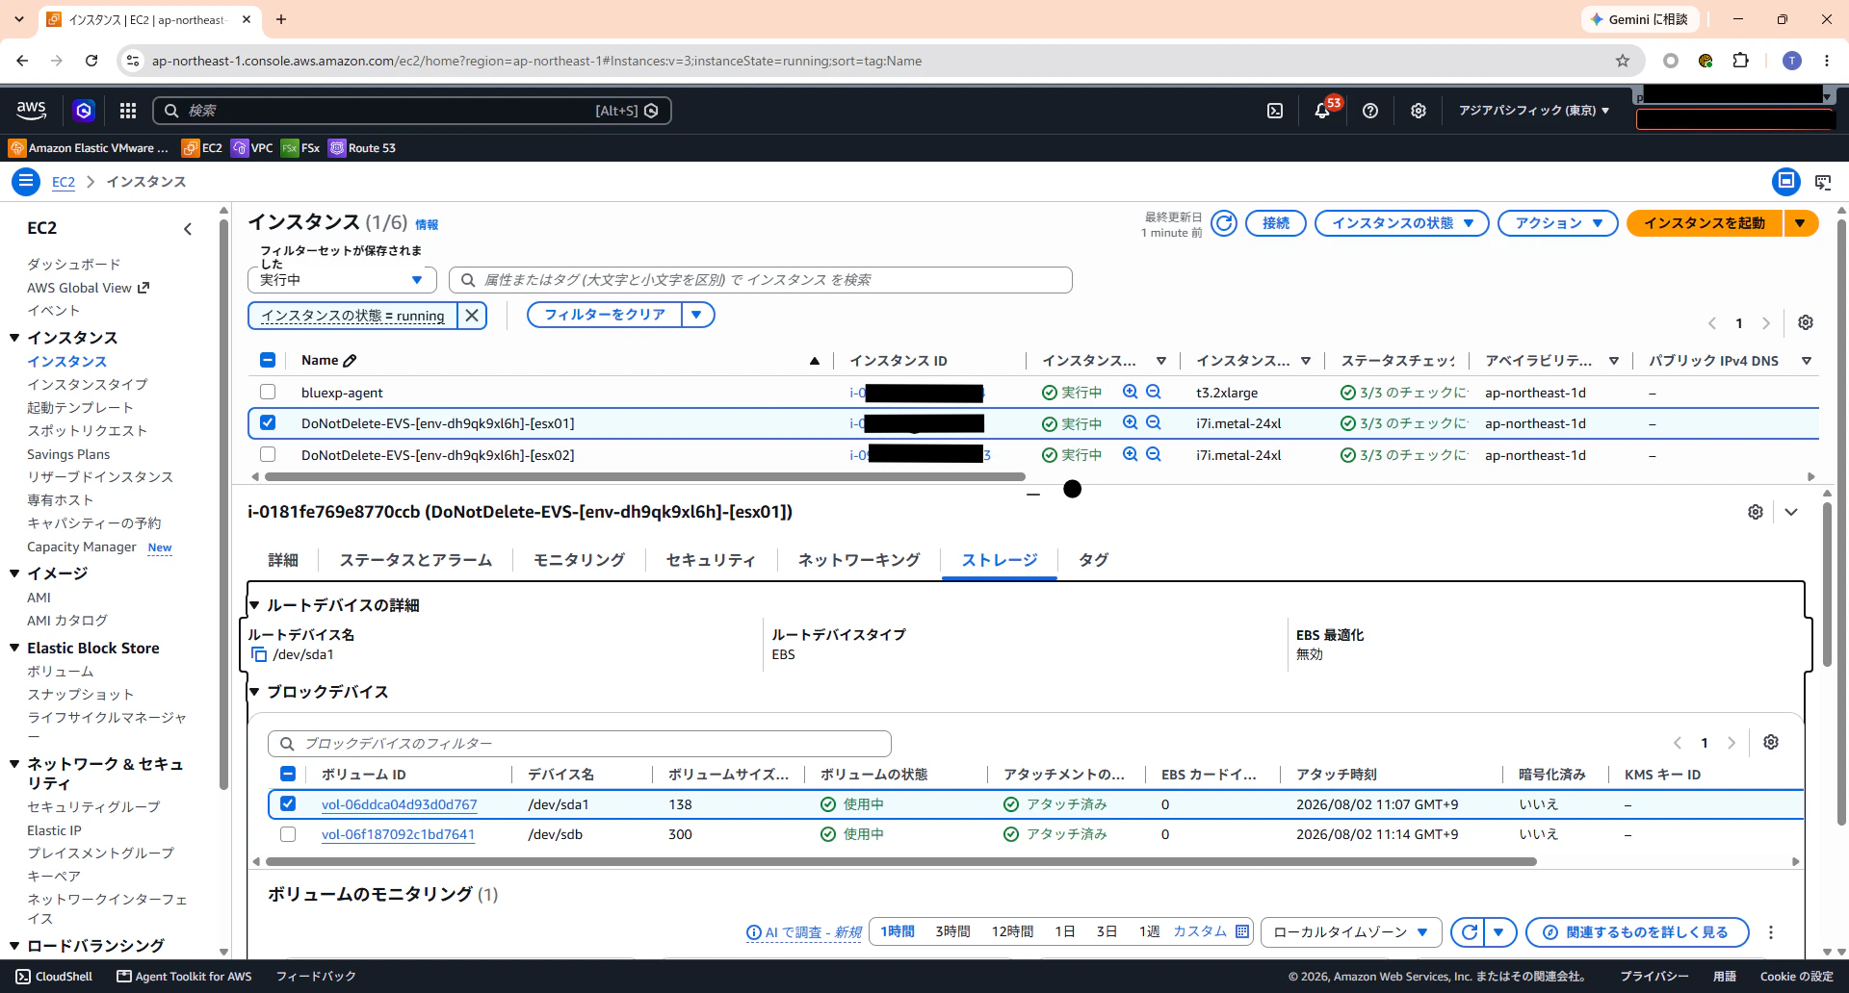
Task: Toggle the select-all instances checkbox
Action: click(x=268, y=360)
